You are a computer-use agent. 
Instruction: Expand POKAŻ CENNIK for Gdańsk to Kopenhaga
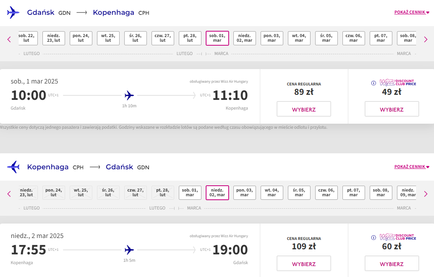coord(411,12)
